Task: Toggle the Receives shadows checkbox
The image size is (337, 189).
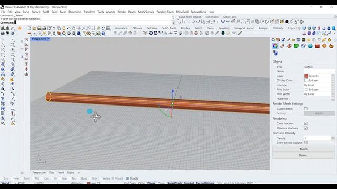Action: [305, 128]
